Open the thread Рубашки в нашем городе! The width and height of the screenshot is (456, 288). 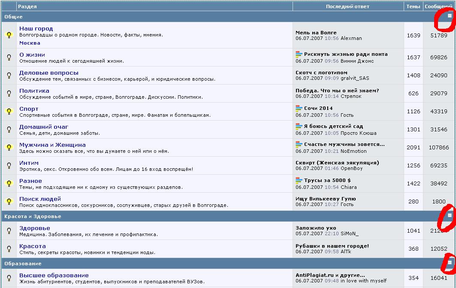point(332,246)
